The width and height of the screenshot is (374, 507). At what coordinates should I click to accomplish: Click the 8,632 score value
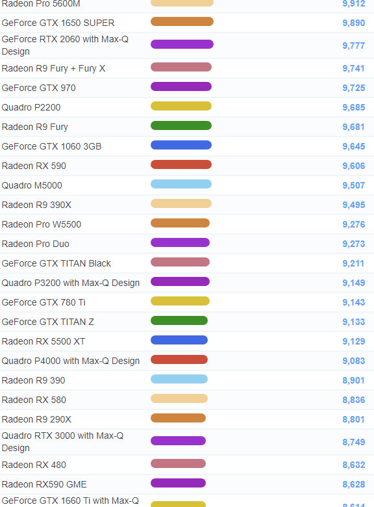354,465
